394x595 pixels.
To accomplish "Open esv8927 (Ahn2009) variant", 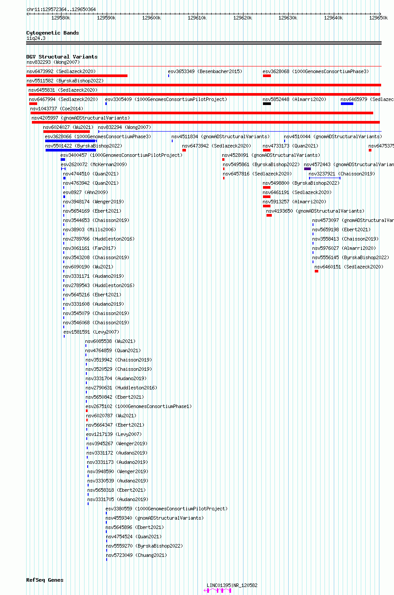I will pyautogui.click(x=85, y=192).
